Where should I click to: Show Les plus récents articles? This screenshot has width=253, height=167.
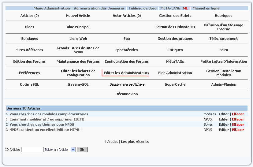point(135,142)
